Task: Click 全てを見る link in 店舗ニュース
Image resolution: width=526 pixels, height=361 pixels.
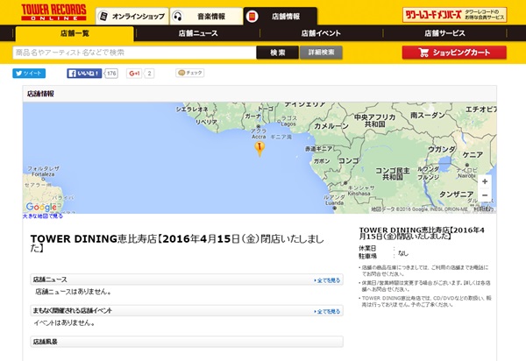Action: [327, 280]
